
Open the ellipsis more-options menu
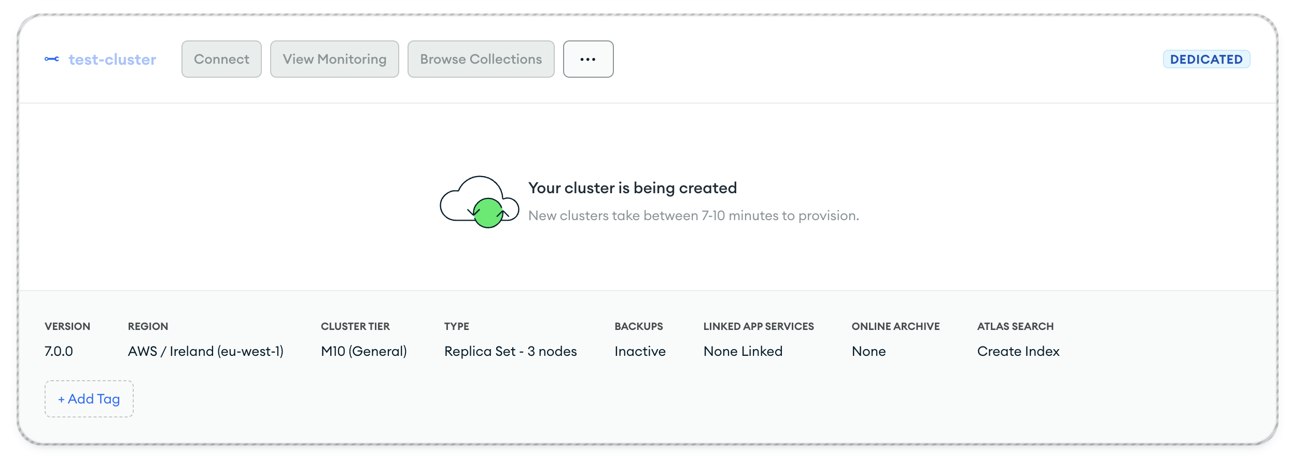pos(588,59)
